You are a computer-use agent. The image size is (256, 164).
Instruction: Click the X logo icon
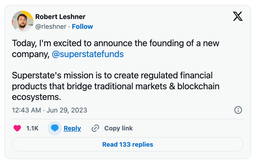[x=238, y=17]
